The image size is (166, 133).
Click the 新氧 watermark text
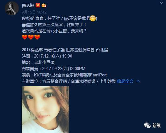coord(157,125)
